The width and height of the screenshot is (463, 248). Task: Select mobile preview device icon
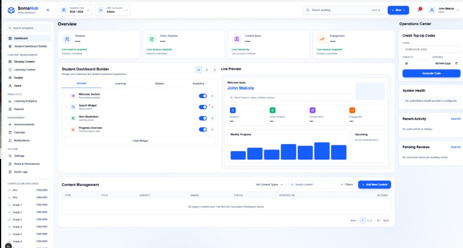click(215, 69)
